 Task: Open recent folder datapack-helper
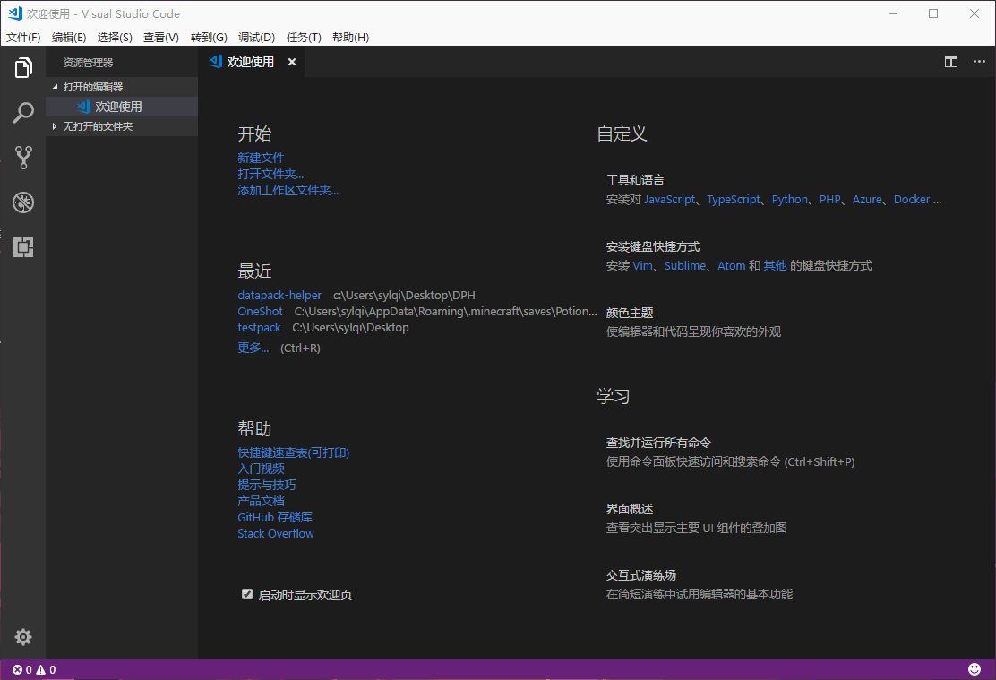tap(279, 295)
